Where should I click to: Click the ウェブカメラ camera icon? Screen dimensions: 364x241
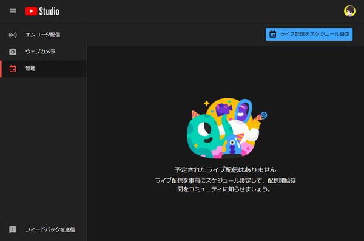[x=13, y=52]
